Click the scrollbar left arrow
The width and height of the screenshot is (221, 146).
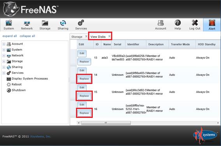79,123
